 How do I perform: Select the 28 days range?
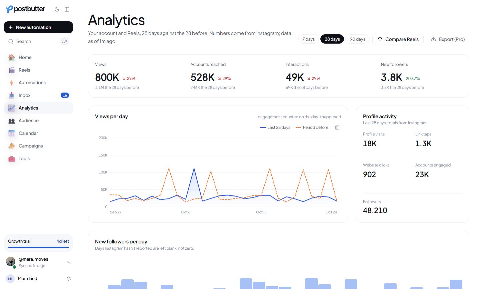[332, 39]
